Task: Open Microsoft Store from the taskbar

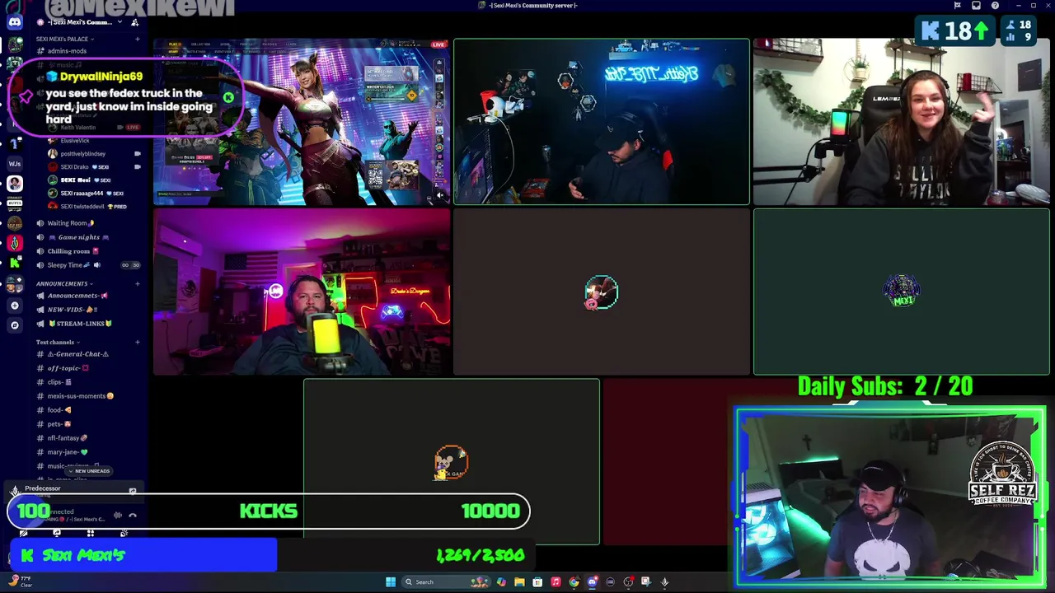Action: tap(537, 582)
